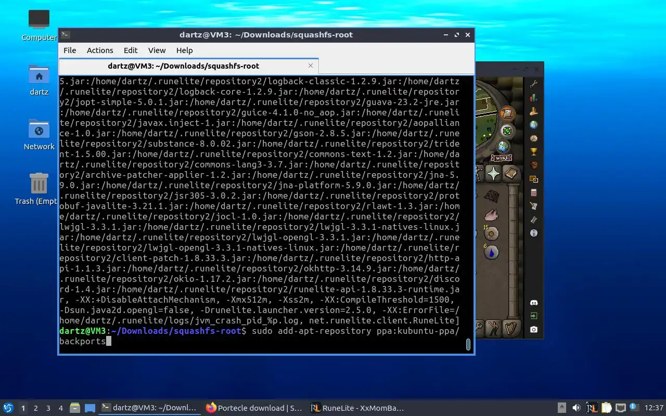Select the Computer desktop icon

(39, 25)
